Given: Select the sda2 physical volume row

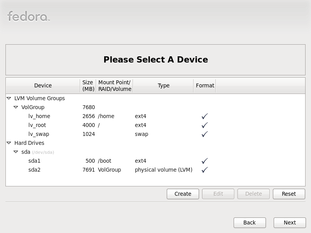Looking at the screenshot, I should click(155, 170).
